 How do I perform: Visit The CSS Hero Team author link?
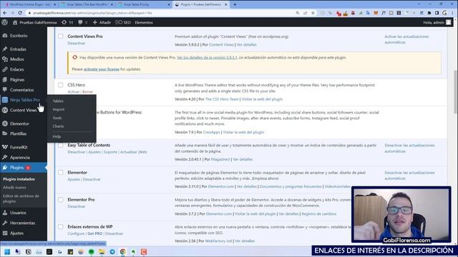click(x=222, y=99)
